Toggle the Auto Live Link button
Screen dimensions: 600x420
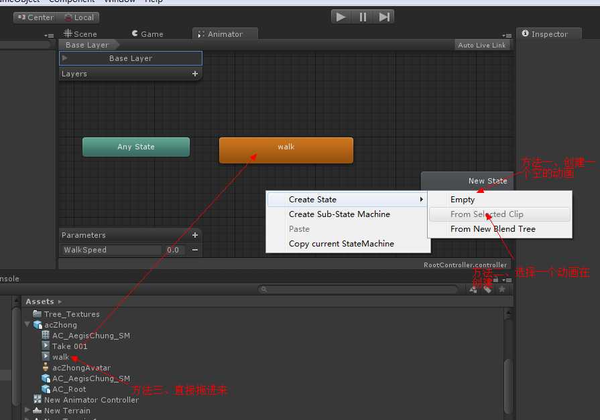[482, 45]
